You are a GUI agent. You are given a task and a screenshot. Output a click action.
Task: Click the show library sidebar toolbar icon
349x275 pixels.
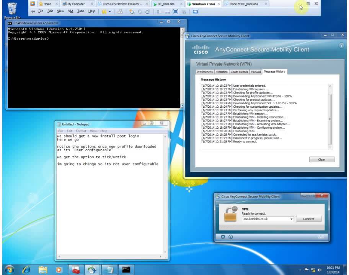(x=159, y=11)
